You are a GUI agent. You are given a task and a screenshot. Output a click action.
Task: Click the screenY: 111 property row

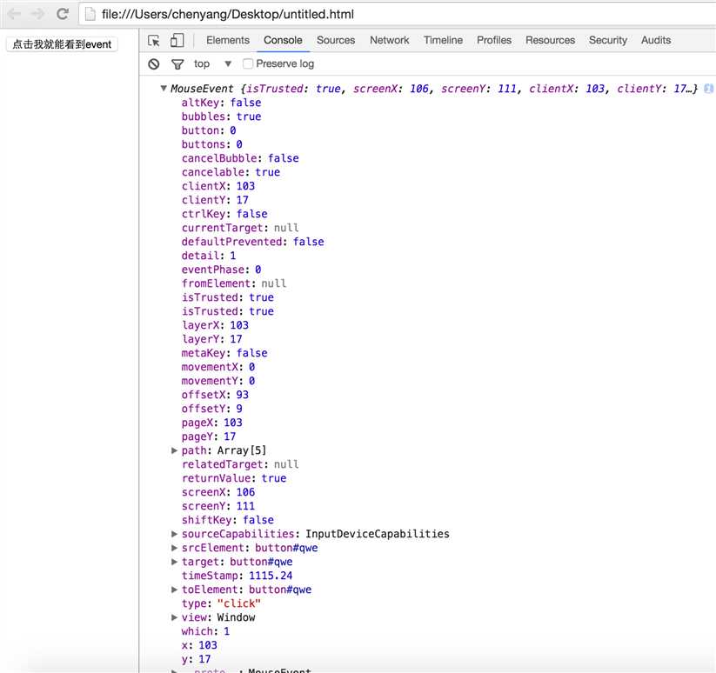pos(218,506)
